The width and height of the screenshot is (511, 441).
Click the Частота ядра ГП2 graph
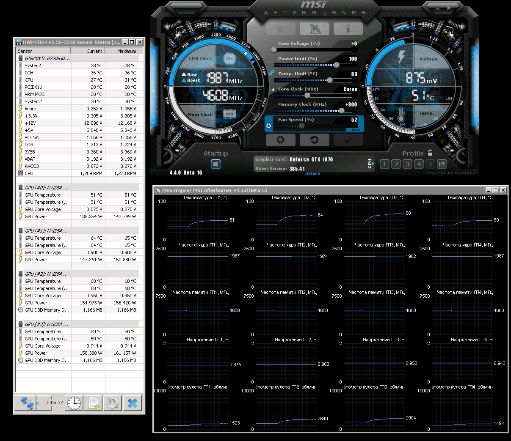286,268
